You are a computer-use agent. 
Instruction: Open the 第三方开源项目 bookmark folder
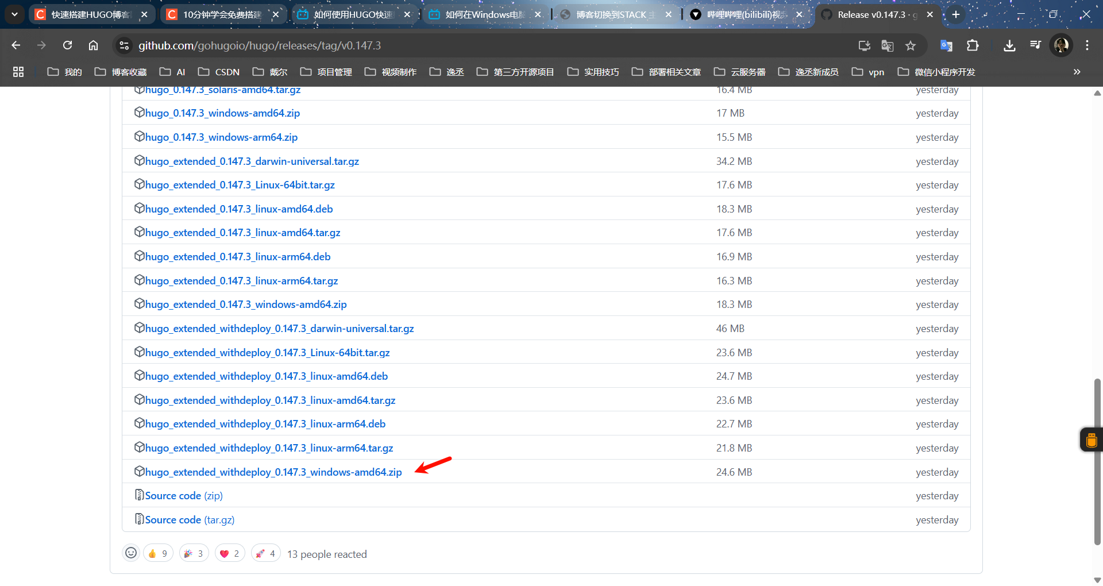click(x=515, y=72)
